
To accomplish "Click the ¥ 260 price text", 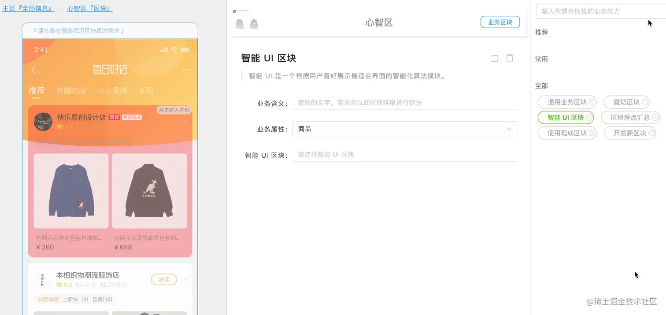I will (x=45, y=247).
